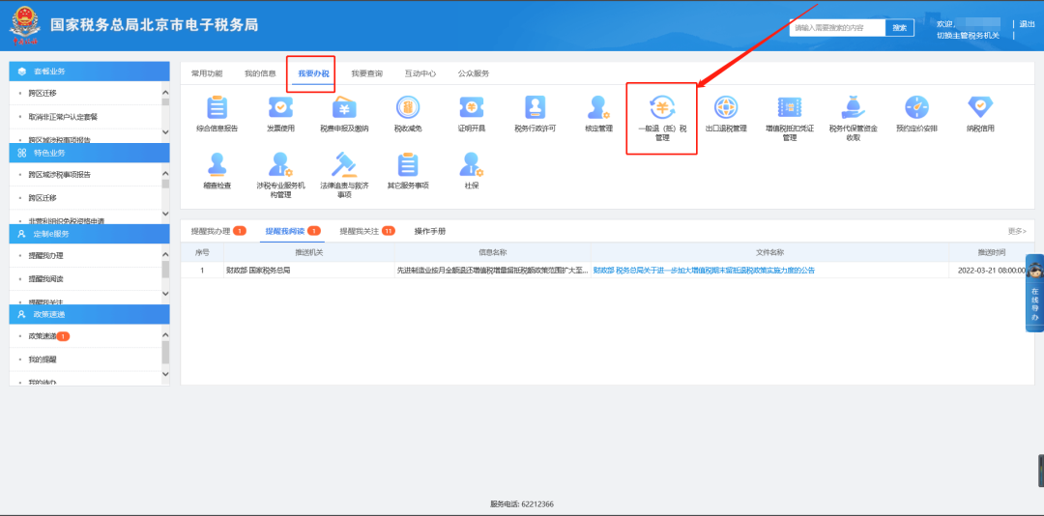Open the 证明开具 icon
This screenshot has height=516, width=1044.
(x=472, y=107)
